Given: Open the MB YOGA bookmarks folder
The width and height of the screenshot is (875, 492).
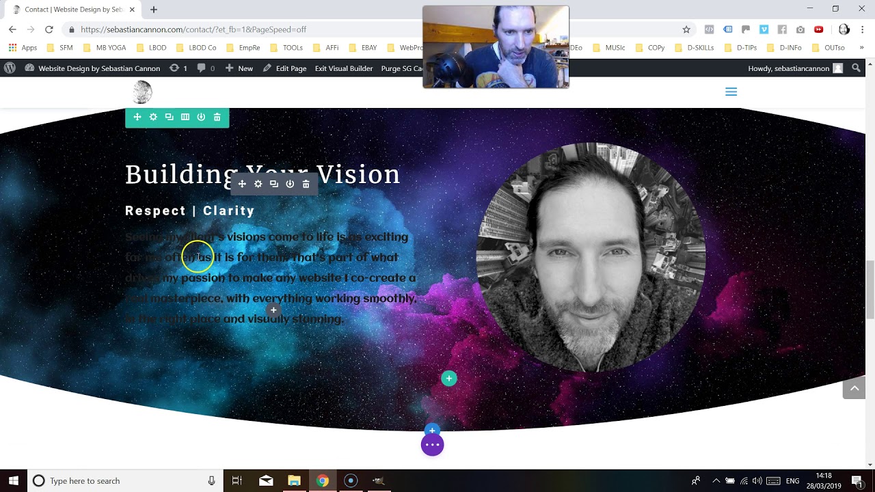Looking at the screenshot, I should 105,48.
